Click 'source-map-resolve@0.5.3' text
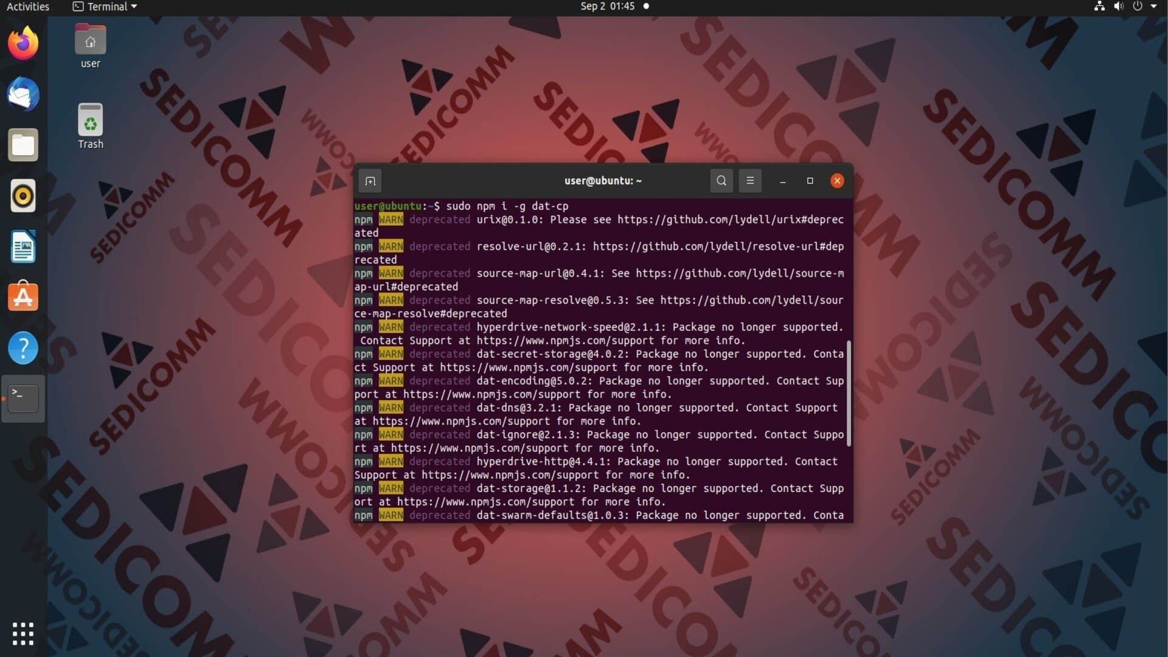The width and height of the screenshot is (1168, 657). [552, 300]
